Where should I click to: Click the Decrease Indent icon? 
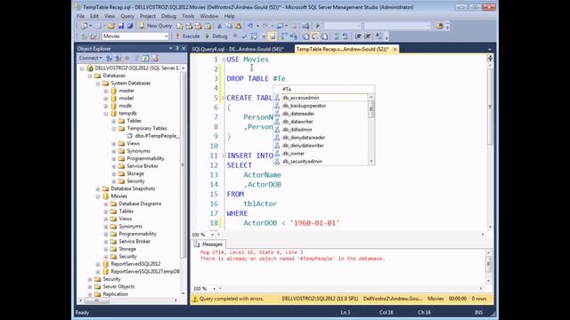coord(358,36)
